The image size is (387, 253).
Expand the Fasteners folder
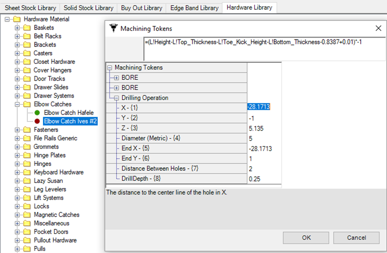coord(17,130)
